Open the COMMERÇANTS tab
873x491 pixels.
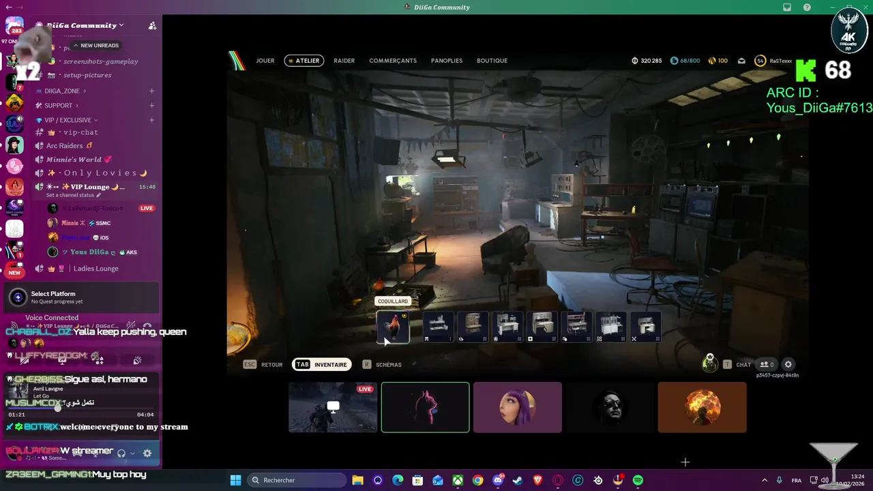pos(393,61)
